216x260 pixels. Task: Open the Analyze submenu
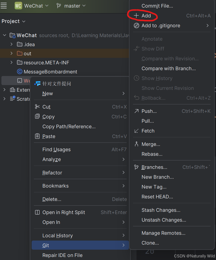(x=80, y=159)
